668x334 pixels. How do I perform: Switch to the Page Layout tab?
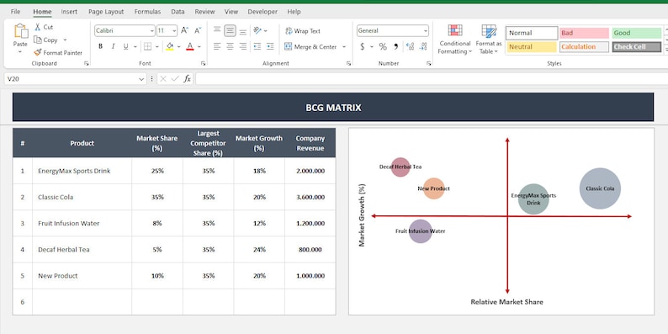[x=106, y=12]
